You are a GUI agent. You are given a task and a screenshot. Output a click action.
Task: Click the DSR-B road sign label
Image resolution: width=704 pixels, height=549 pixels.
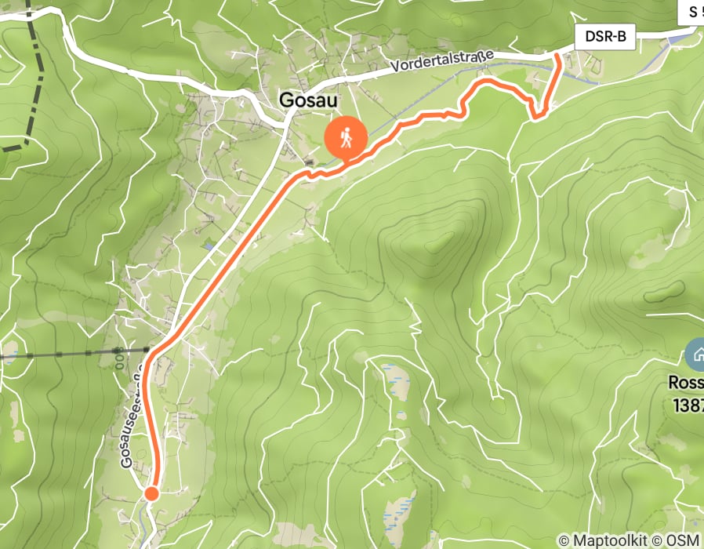click(x=605, y=36)
